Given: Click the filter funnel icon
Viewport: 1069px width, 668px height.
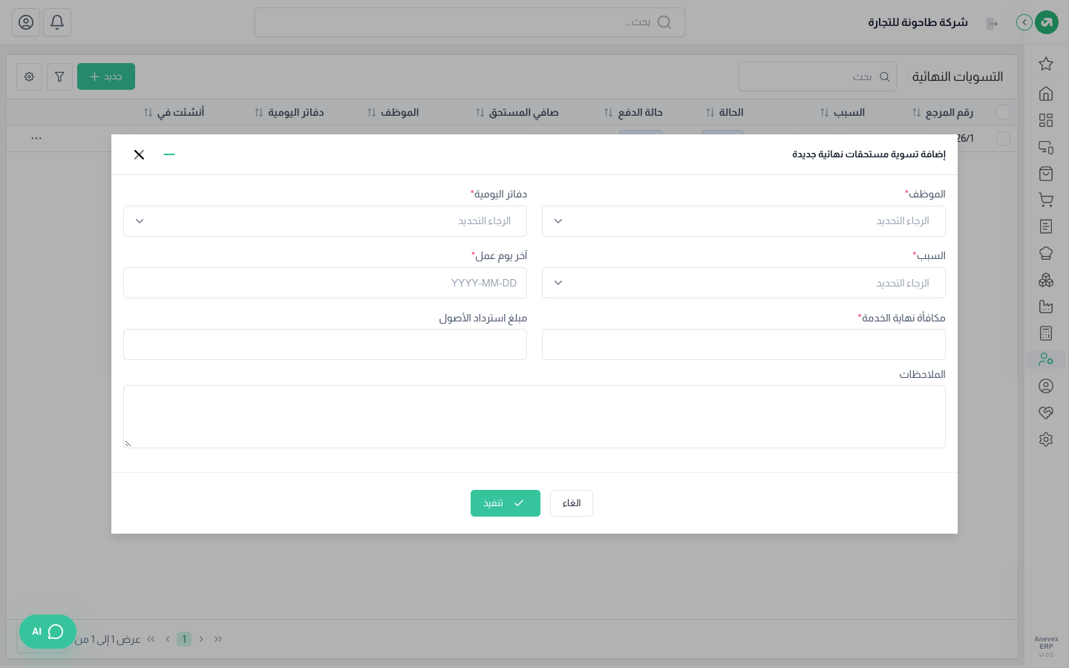Looking at the screenshot, I should (x=59, y=76).
